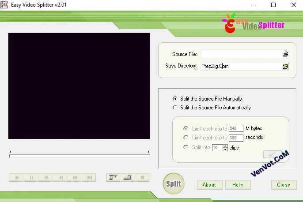
Task: Step backward one frame
Action: (60, 177)
